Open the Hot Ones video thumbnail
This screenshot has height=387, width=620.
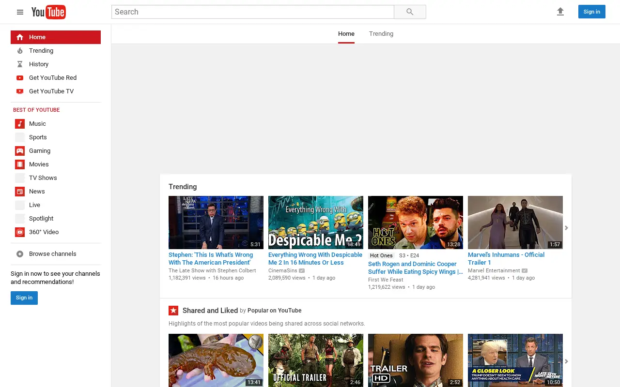[x=416, y=223]
